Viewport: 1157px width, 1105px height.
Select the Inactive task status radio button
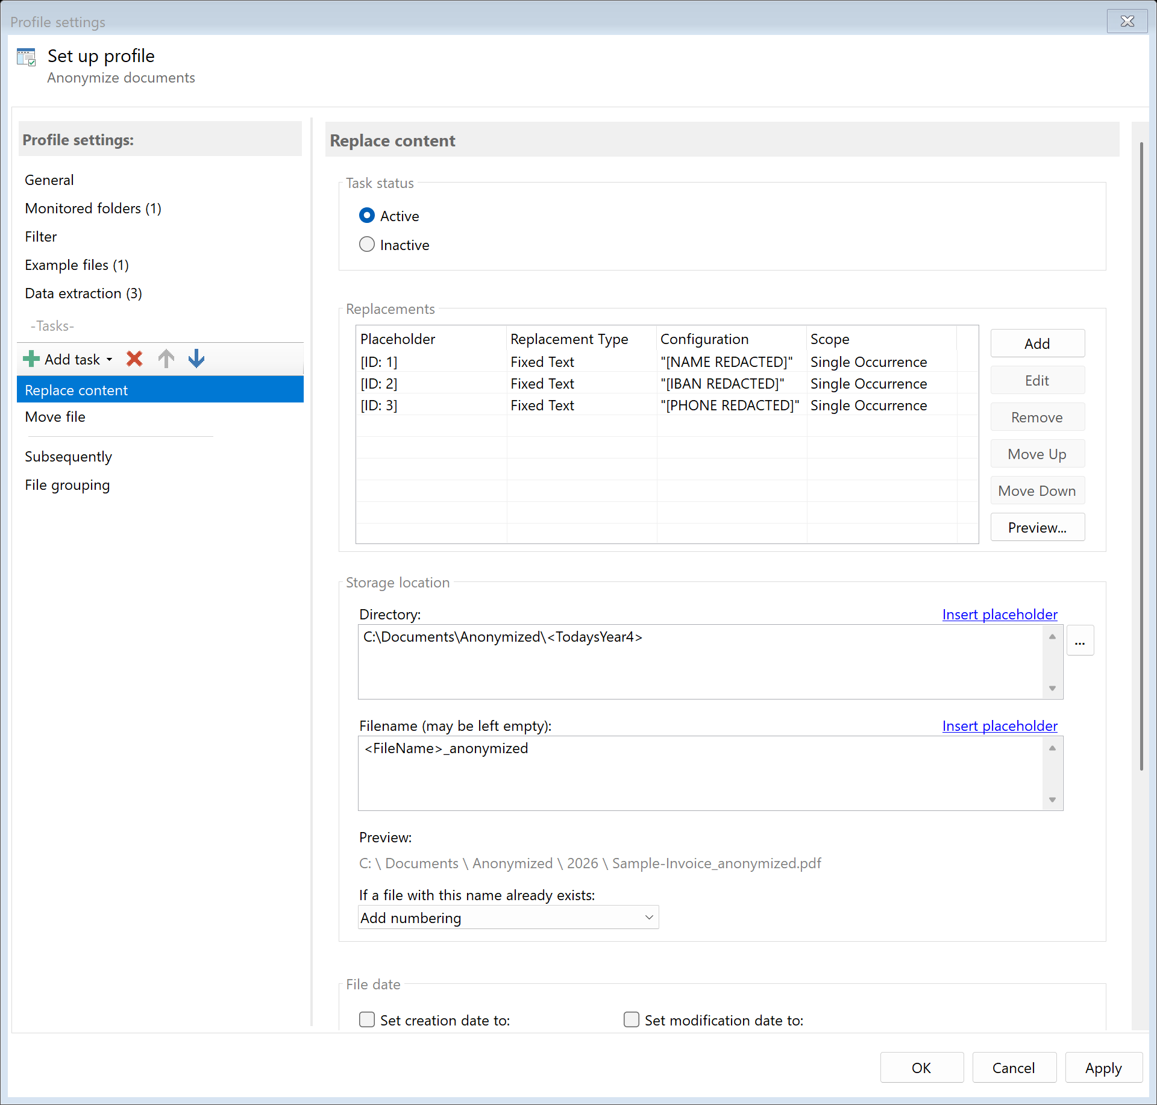(x=367, y=244)
